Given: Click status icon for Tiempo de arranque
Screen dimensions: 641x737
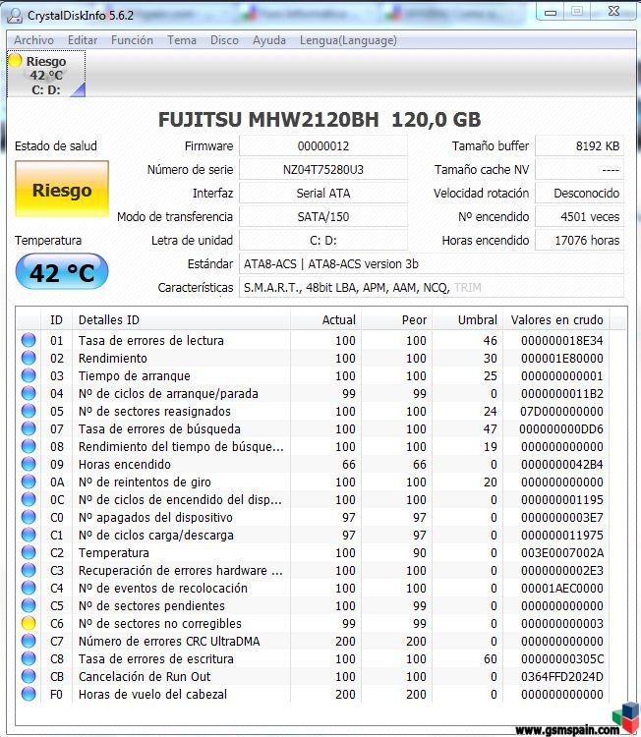Looking at the screenshot, I should (x=29, y=375).
